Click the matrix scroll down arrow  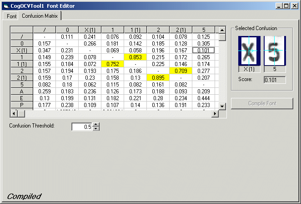[222, 107]
